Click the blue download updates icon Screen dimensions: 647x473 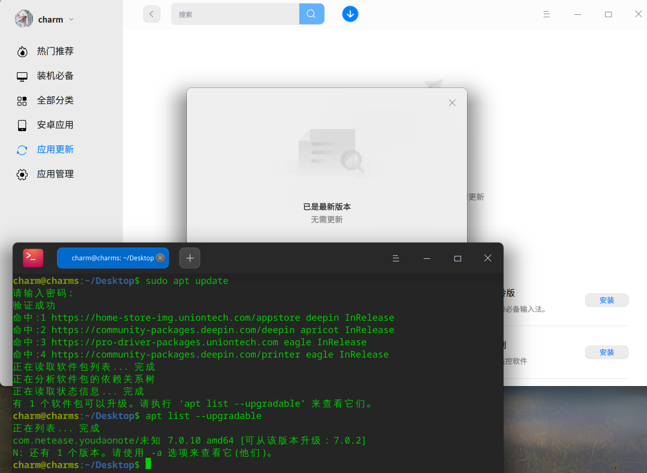350,14
